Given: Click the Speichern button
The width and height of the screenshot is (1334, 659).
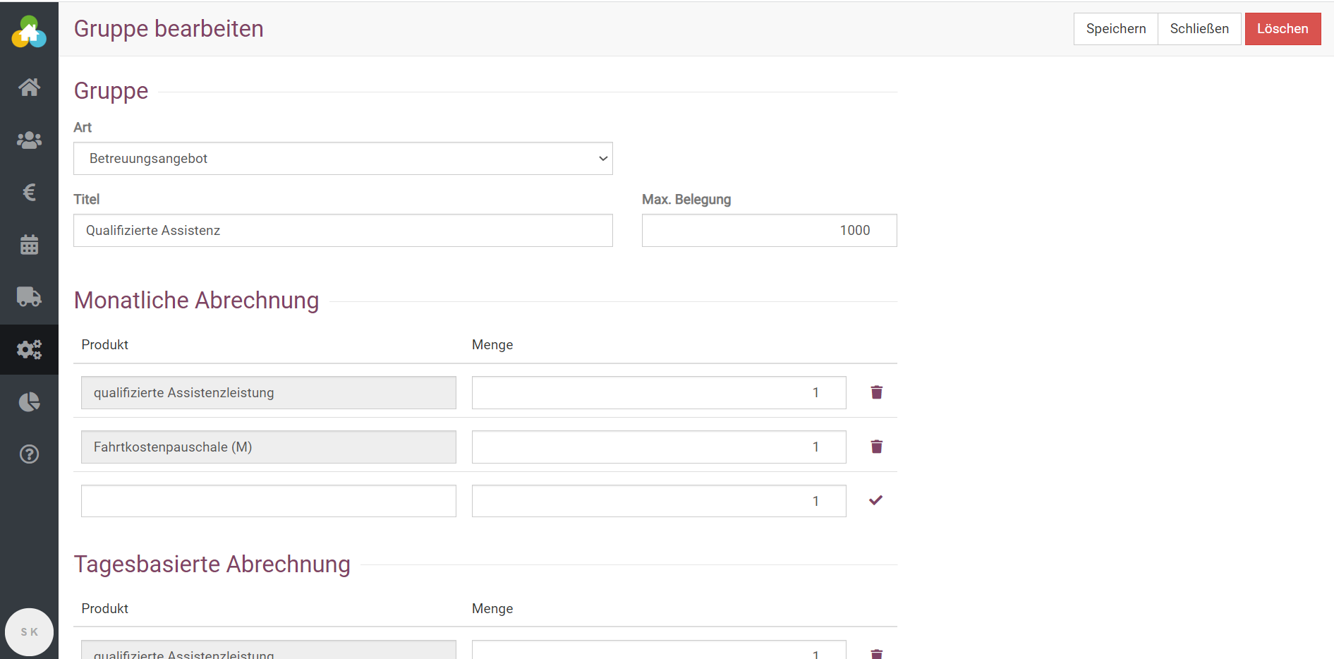Looking at the screenshot, I should click(x=1115, y=29).
